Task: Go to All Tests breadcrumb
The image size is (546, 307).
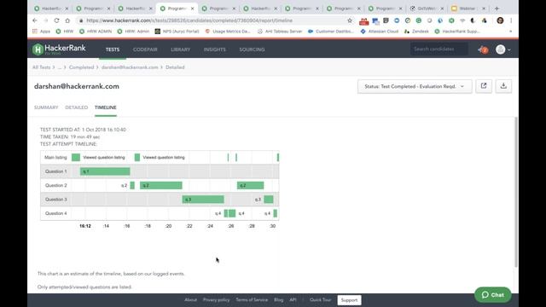Action: pos(42,67)
